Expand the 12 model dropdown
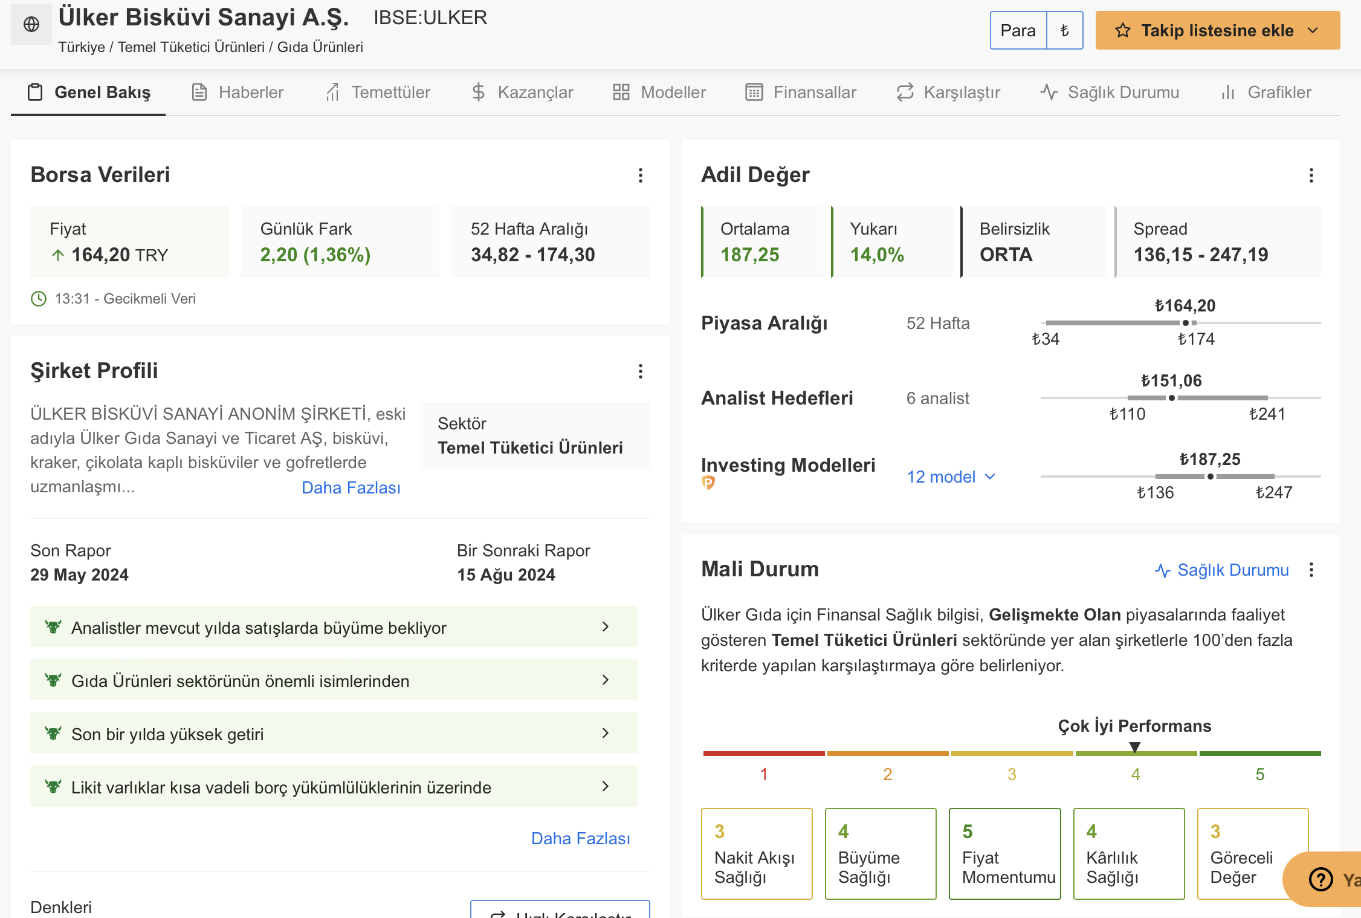Viewport: 1361px width, 918px height. (x=951, y=477)
